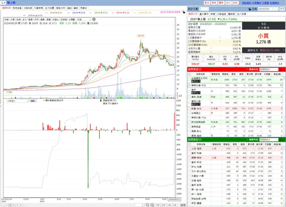Image resolution: width=286 pixels, height=207 pixels.
Task: Switch to the 月營收 tab
Action: (x=83, y=8)
